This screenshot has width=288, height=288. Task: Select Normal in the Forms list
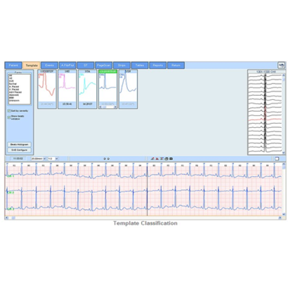13,84
